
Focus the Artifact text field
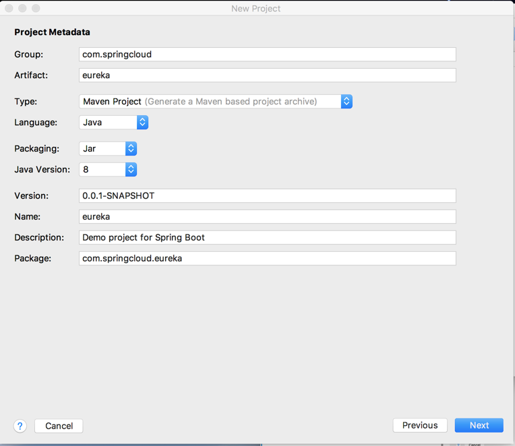(268, 75)
